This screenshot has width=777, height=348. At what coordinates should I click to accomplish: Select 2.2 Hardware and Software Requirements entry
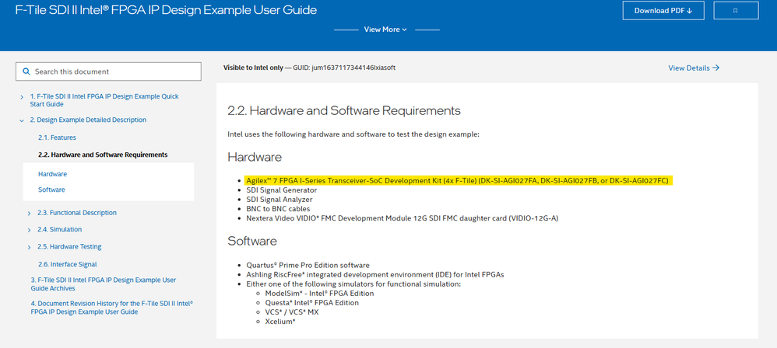click(x=103, y=155)
